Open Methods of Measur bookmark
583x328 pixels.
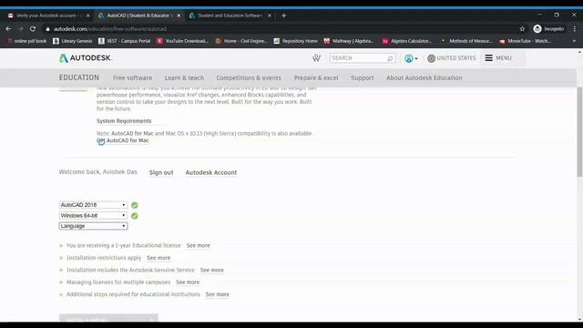coord(466,41)
